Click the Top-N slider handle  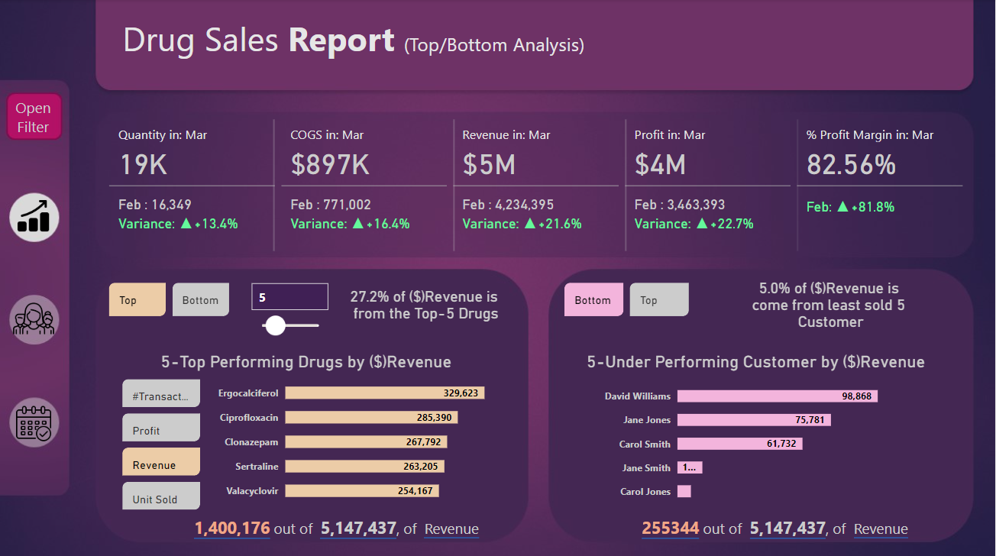[275, 326]
